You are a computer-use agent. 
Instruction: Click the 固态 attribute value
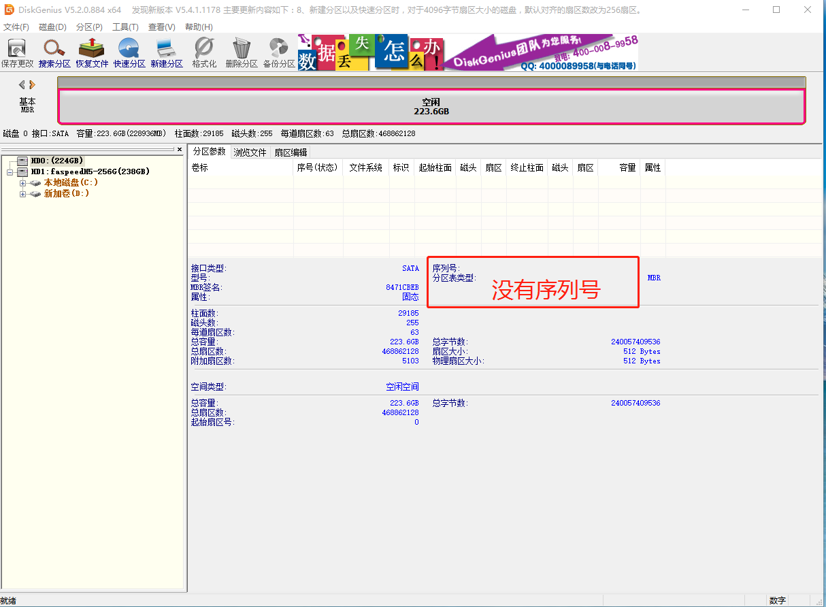[410, 297]
